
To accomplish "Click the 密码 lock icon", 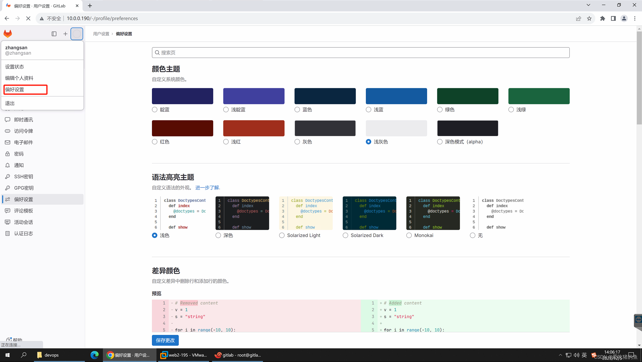I will [8, 154].
